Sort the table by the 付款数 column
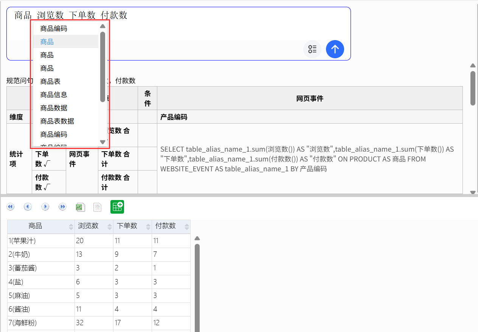The height and width of the screenshot is (332, 478). [186, 227]
